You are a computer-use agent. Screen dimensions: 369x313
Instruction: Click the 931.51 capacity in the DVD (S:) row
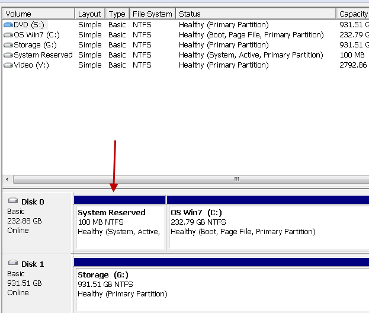354,25
